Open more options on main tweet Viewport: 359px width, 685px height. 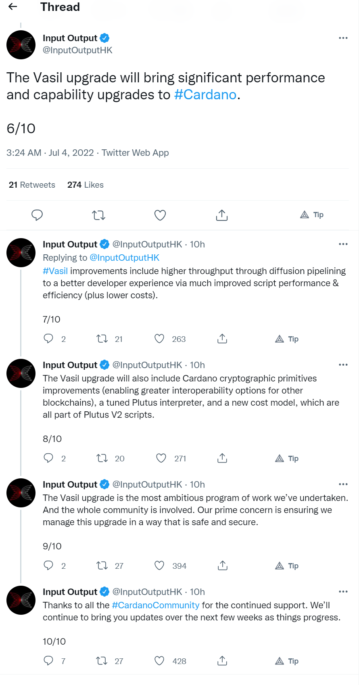click(343, 38)
